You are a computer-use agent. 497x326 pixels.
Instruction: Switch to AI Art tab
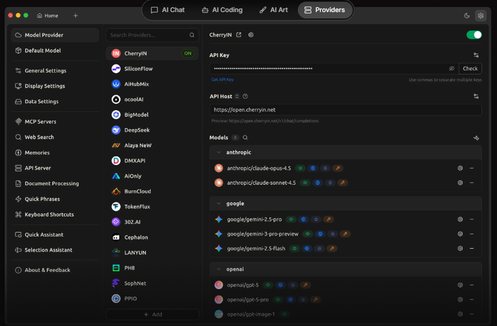273,10
